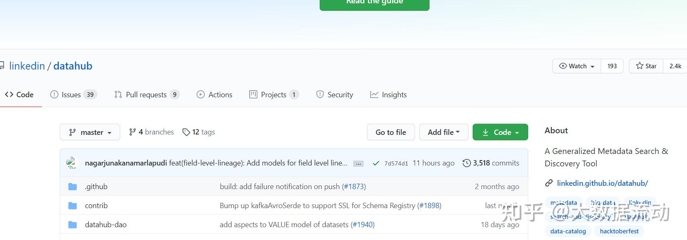The height and width of the screenshot is (240, 687).
Task: Switch to the Issues tab
Action: (x=73, y=95)
